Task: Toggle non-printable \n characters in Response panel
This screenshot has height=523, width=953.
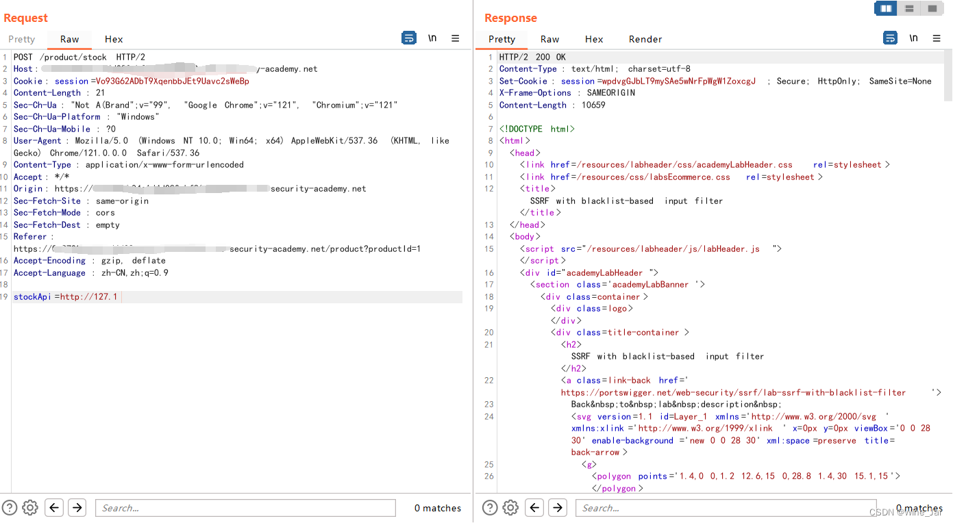Action: (x=913, y=38)
